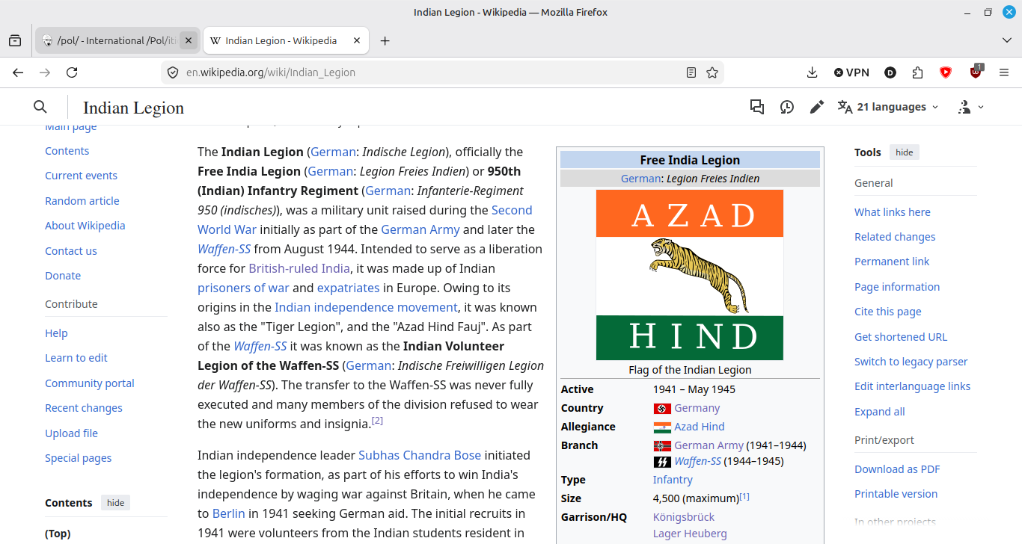Open the Downloads panel
1022x544 pixels.
pyautogui.click(x=812, y=72)
